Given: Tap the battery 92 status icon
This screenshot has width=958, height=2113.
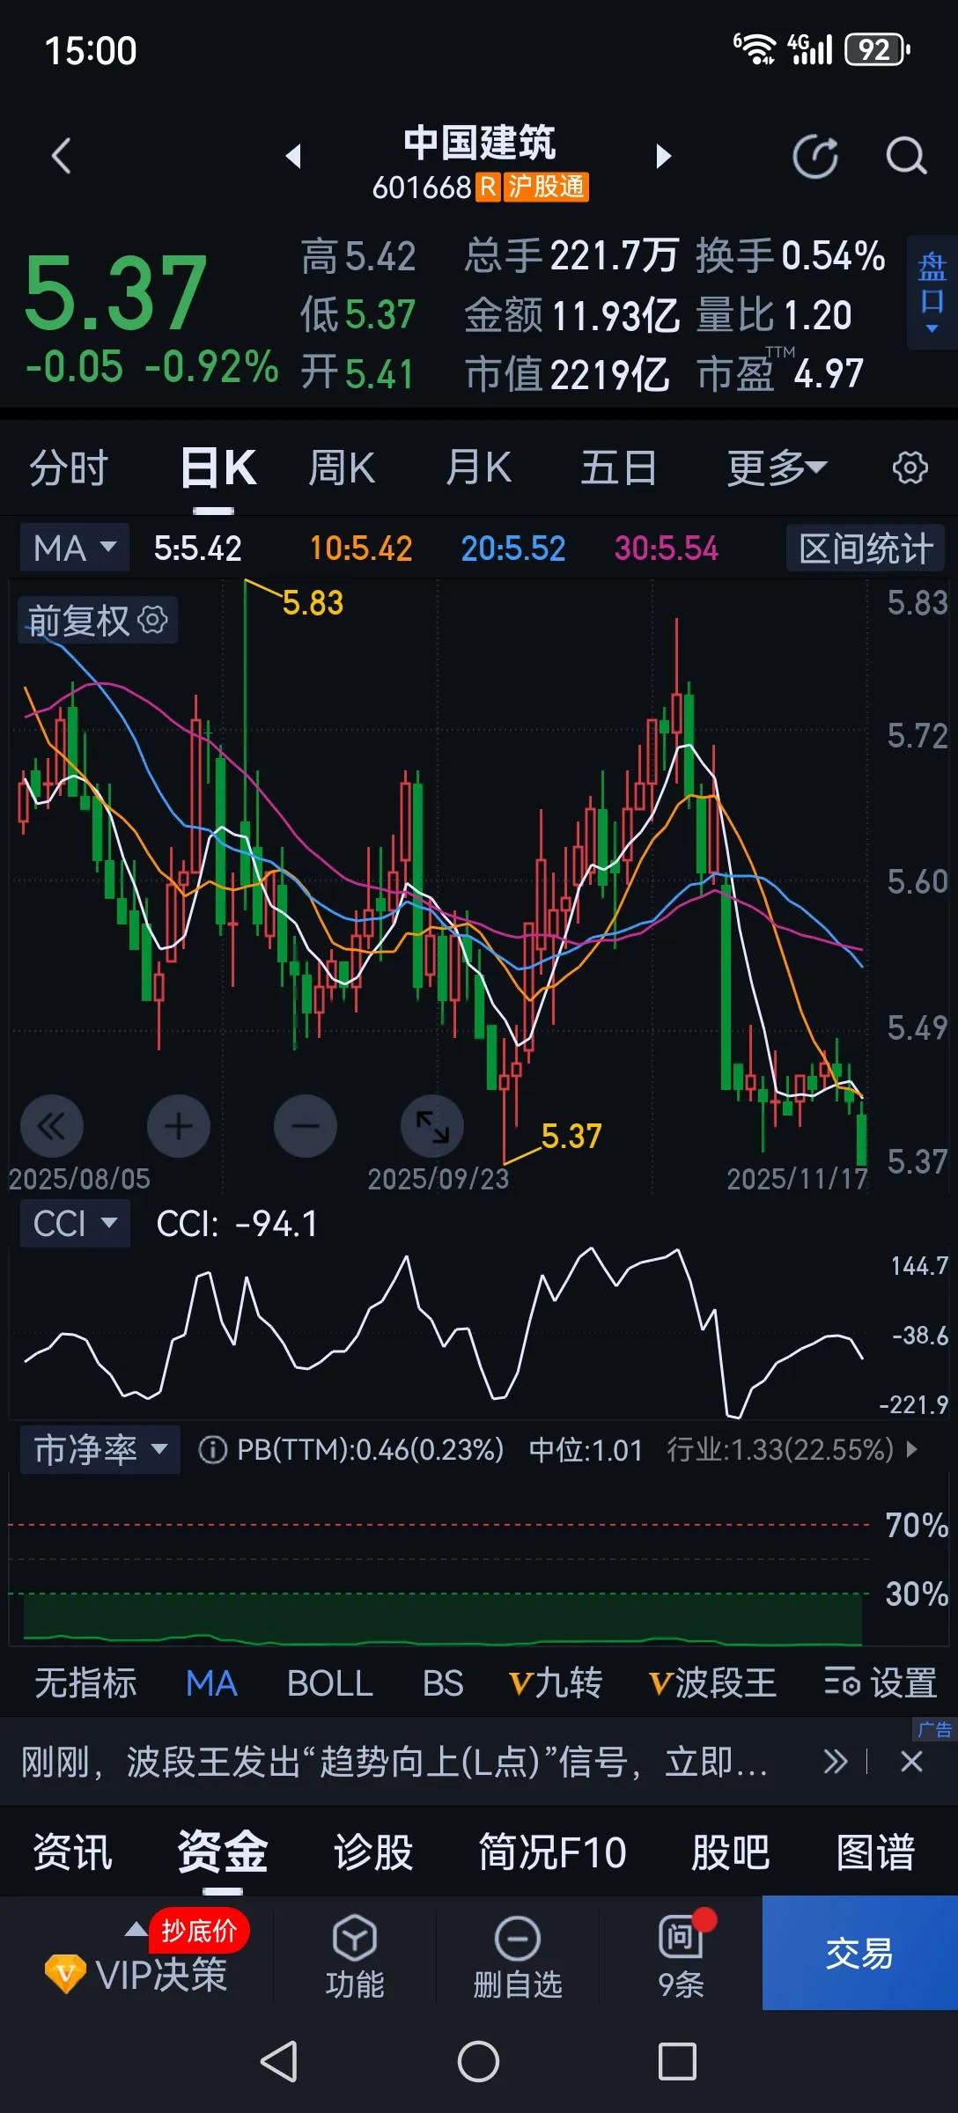Looking at the screenshot, I should coord(876,50).
